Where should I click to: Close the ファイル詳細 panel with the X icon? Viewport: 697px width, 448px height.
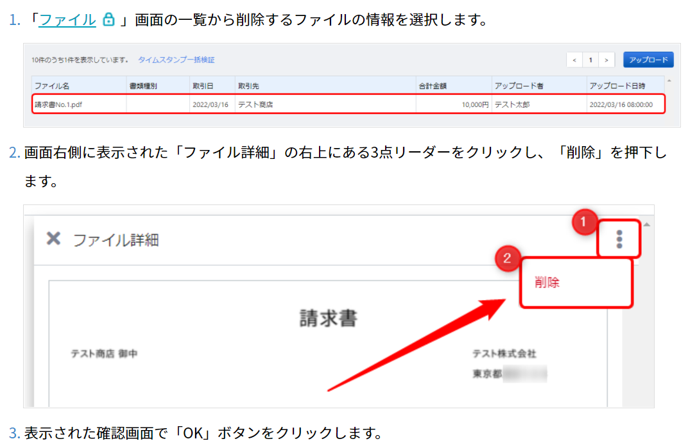(54, 239)
